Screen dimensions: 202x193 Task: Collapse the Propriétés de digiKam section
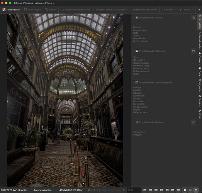133,122
